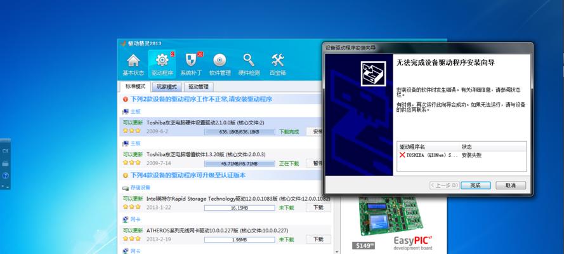Open the EasyPIC development board advertisement

(393, 225)
